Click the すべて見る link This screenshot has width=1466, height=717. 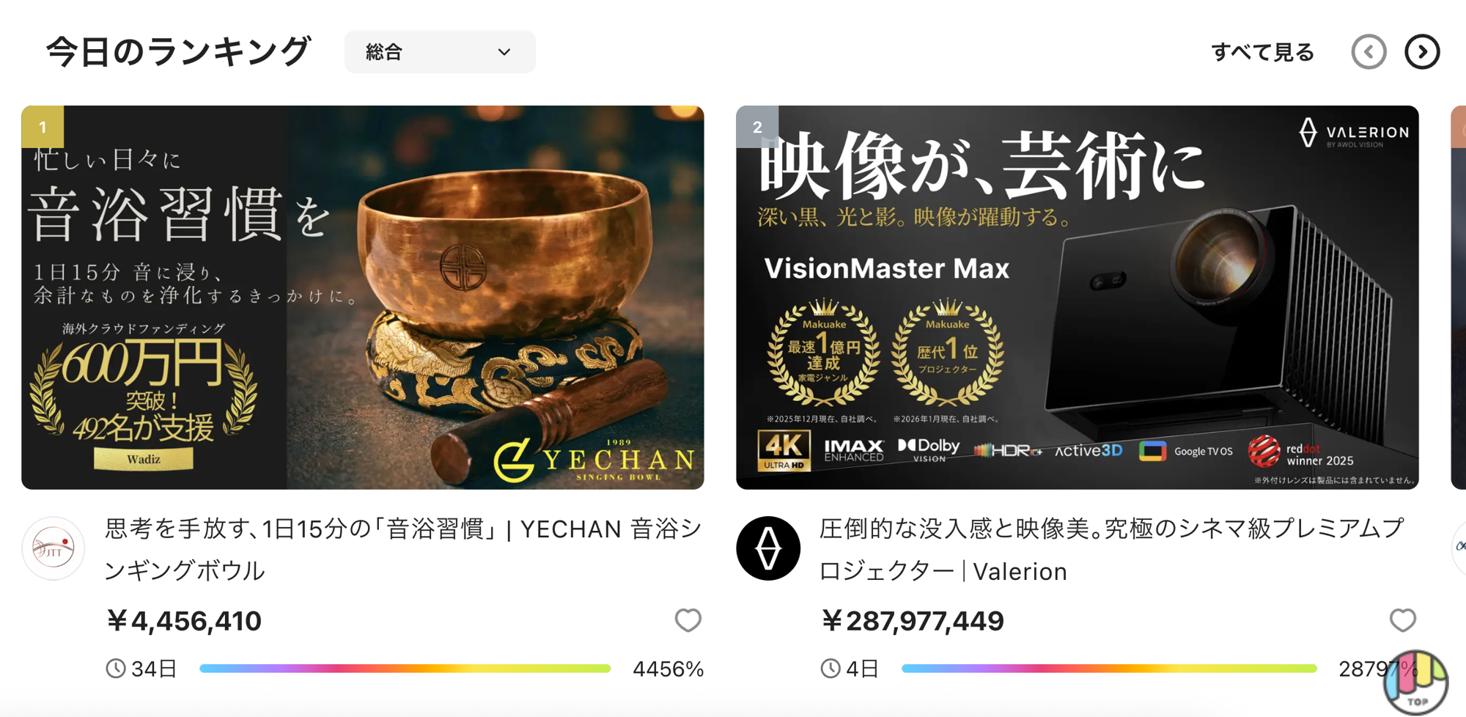coord(1262,52)
